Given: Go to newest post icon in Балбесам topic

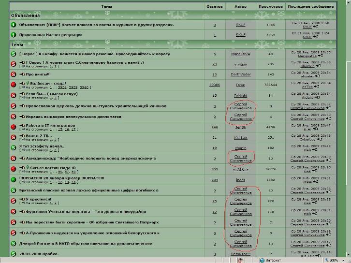Looking at the screenshot, I should point(22,84).
